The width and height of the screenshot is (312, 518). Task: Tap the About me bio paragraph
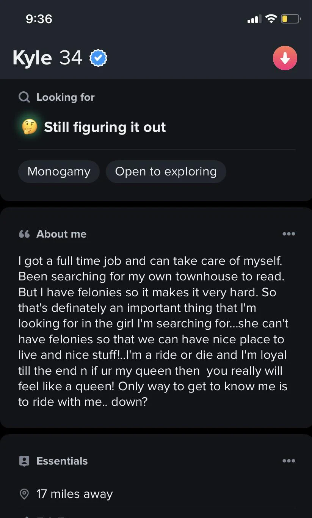[153, 331]
